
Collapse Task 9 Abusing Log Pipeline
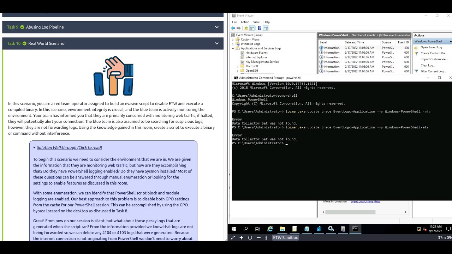tap(217, 27)
